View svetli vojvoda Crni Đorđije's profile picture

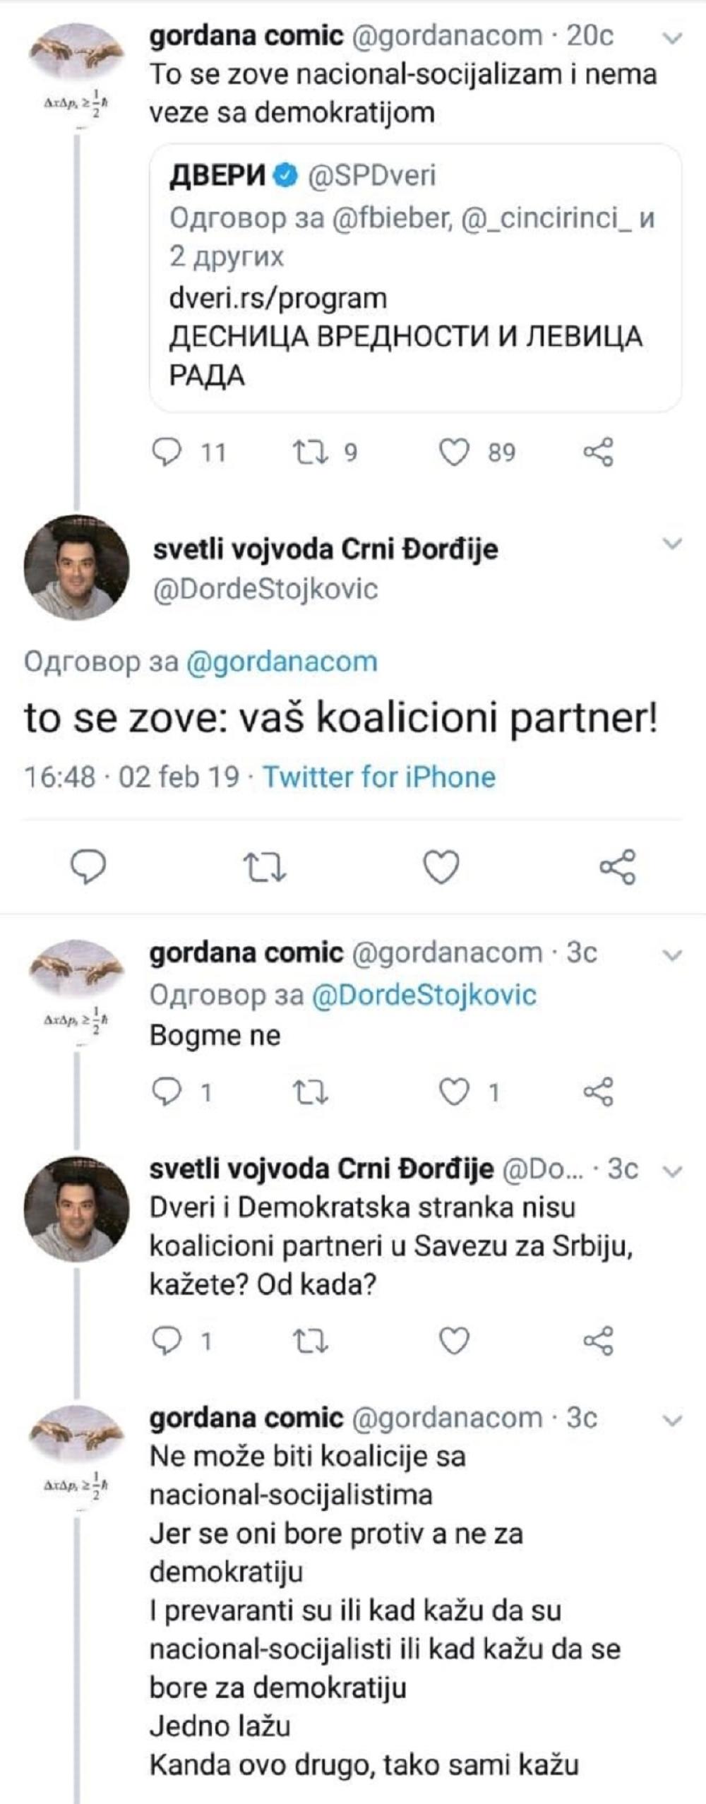click(76, 567)
